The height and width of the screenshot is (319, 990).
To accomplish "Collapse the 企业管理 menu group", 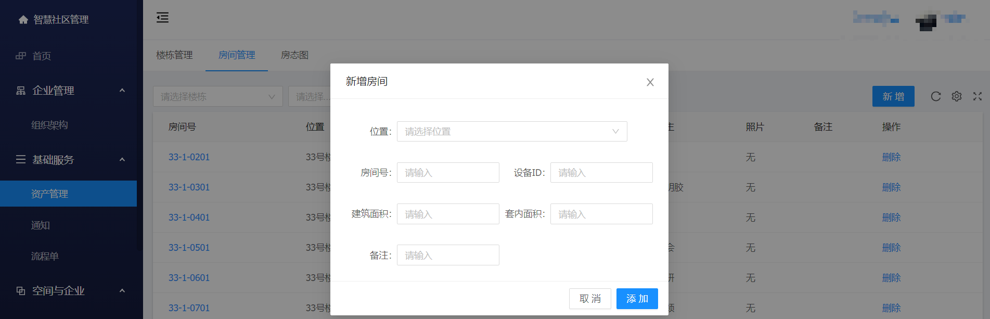I will [x=122, y=91].
